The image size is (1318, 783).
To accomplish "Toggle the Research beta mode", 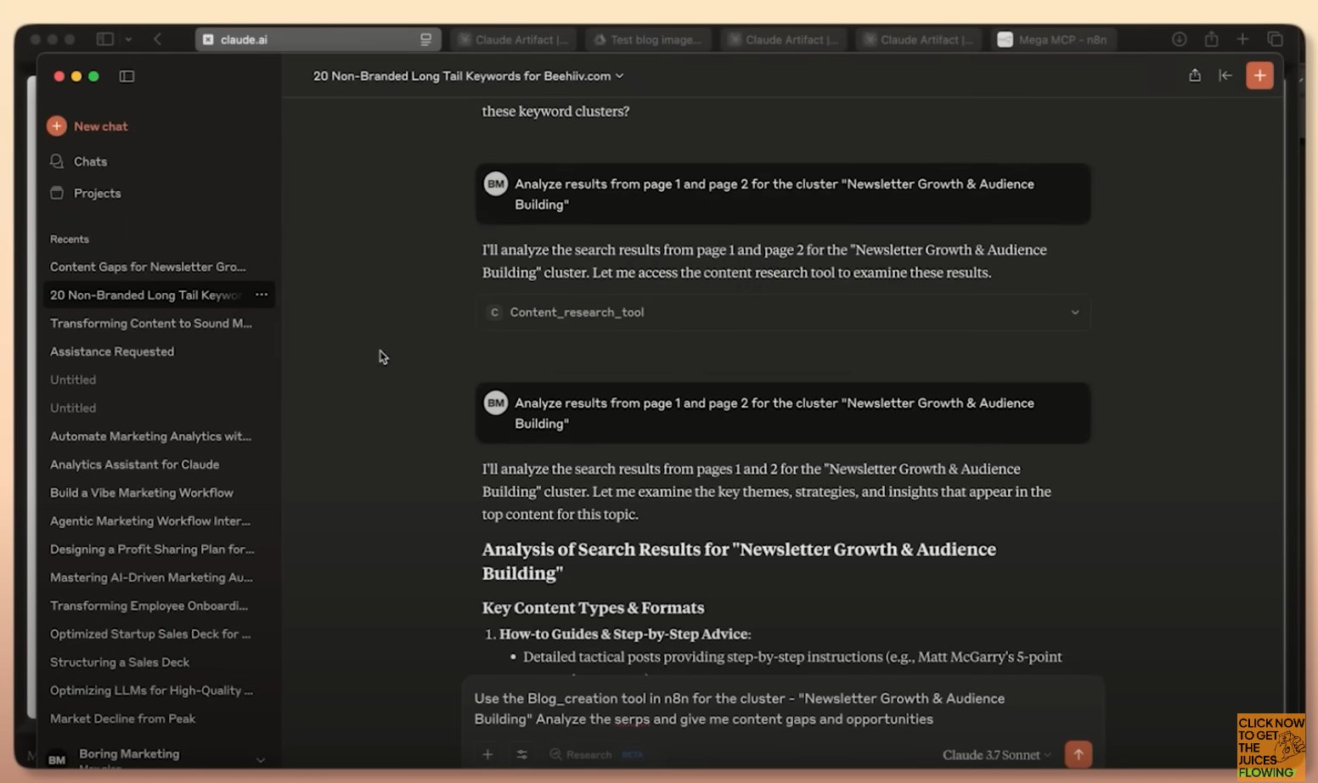I will (595, 754).
